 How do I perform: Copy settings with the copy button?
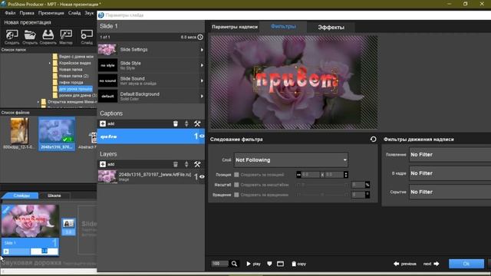[x=298, y=264]
